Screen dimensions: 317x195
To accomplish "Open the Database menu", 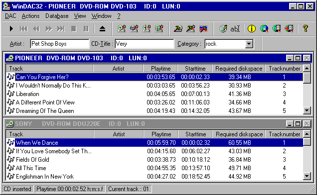I will click(57, 16).
